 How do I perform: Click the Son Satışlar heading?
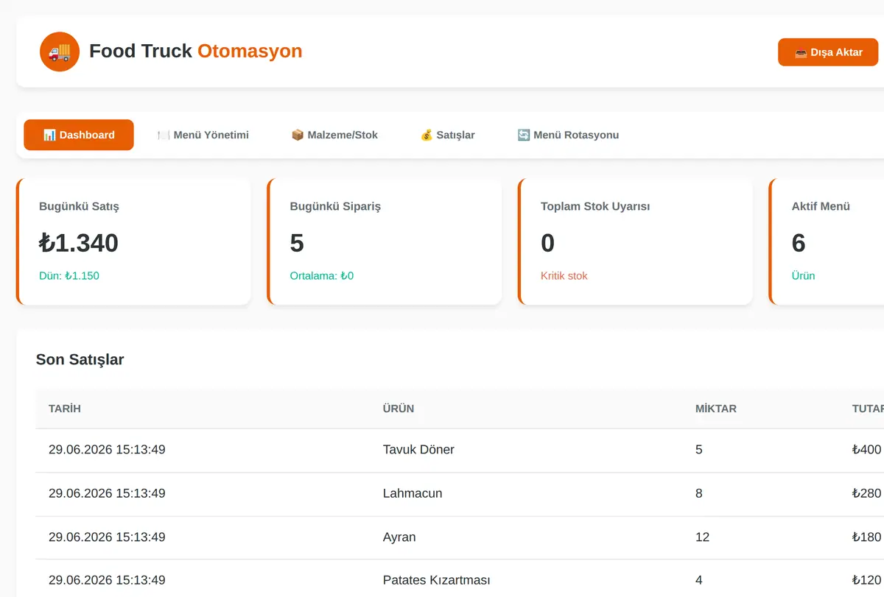(80, 360)
